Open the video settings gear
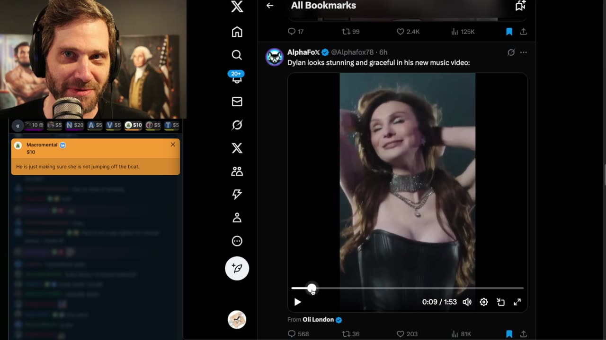This screenshot has height=340, width=606. [484, 302]
